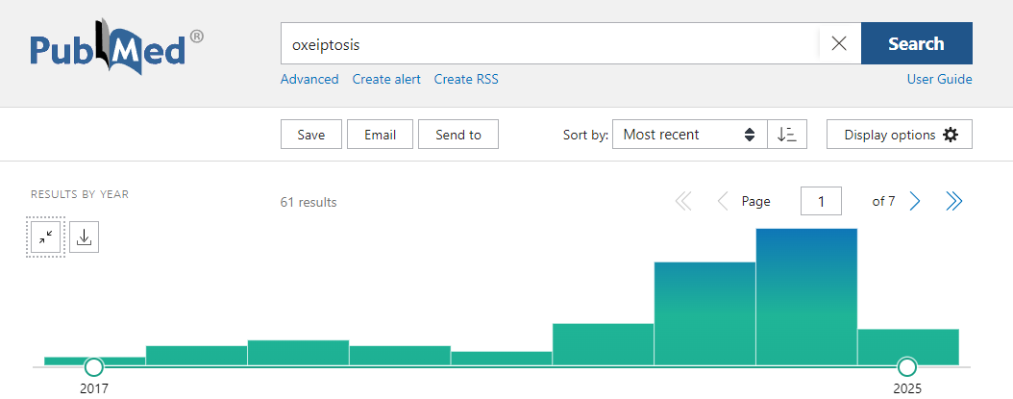The height and width of the screenshot is (399, 1013).
Task: Go to the next results page
Action: [x=915, y=201]
